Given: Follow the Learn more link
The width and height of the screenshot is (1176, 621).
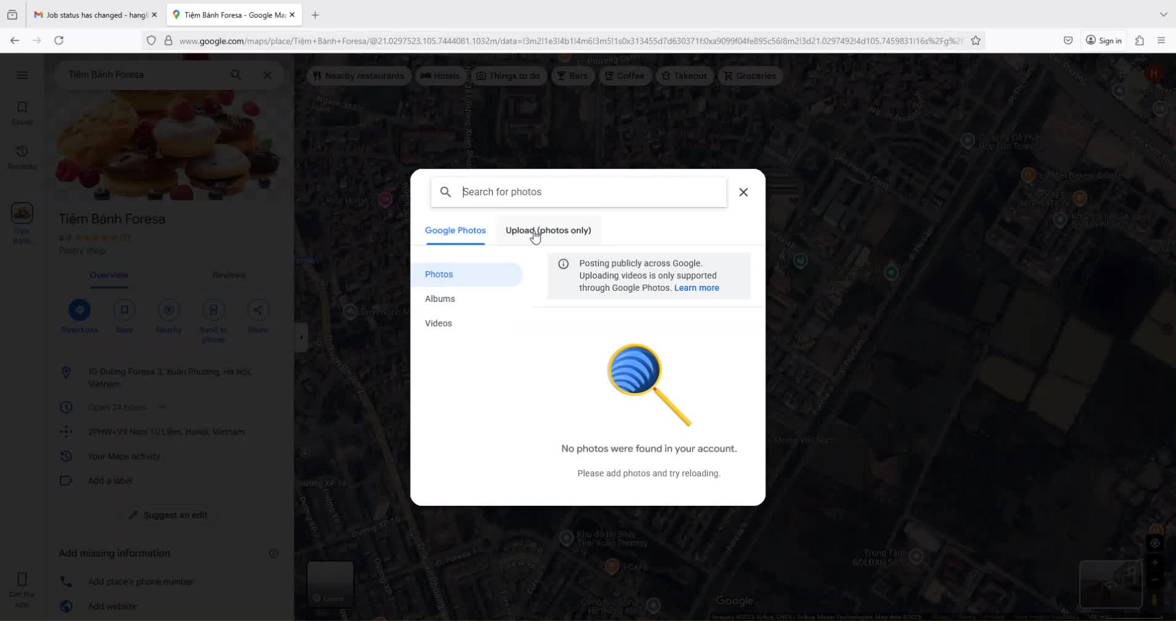Looking at the screenshot, I should [x=696, y=288].
